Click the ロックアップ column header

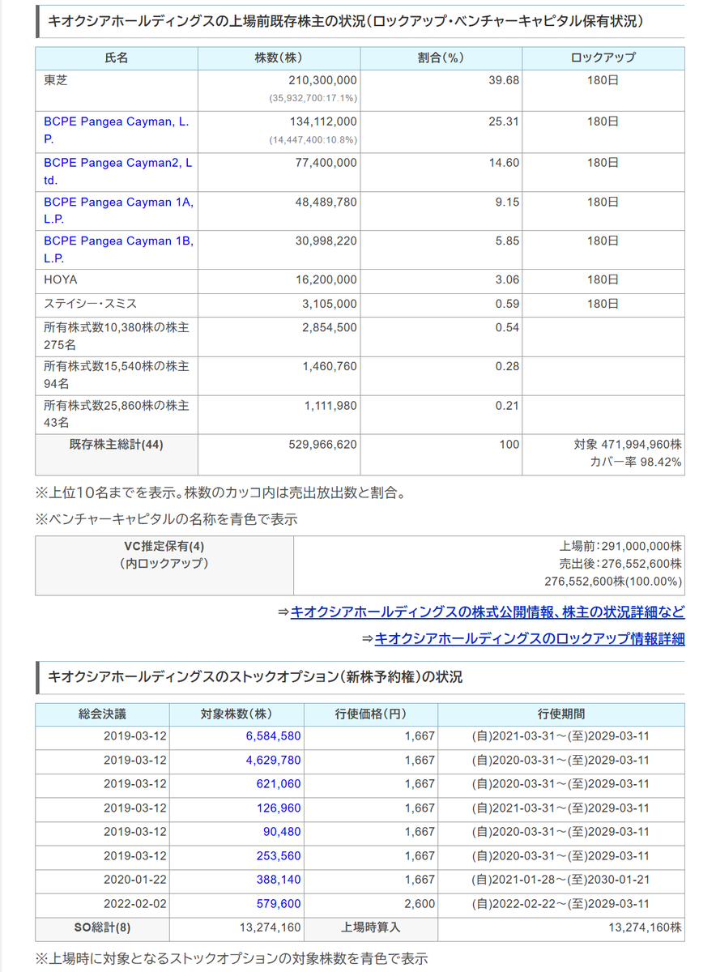coord(603,58)
